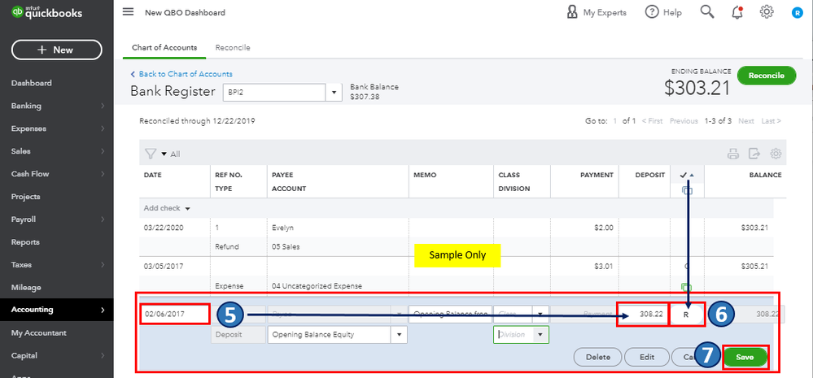Open the Opening Balance Equity account dropdown
The width and height of the screenshot is (813, 378).
(399, 334)
